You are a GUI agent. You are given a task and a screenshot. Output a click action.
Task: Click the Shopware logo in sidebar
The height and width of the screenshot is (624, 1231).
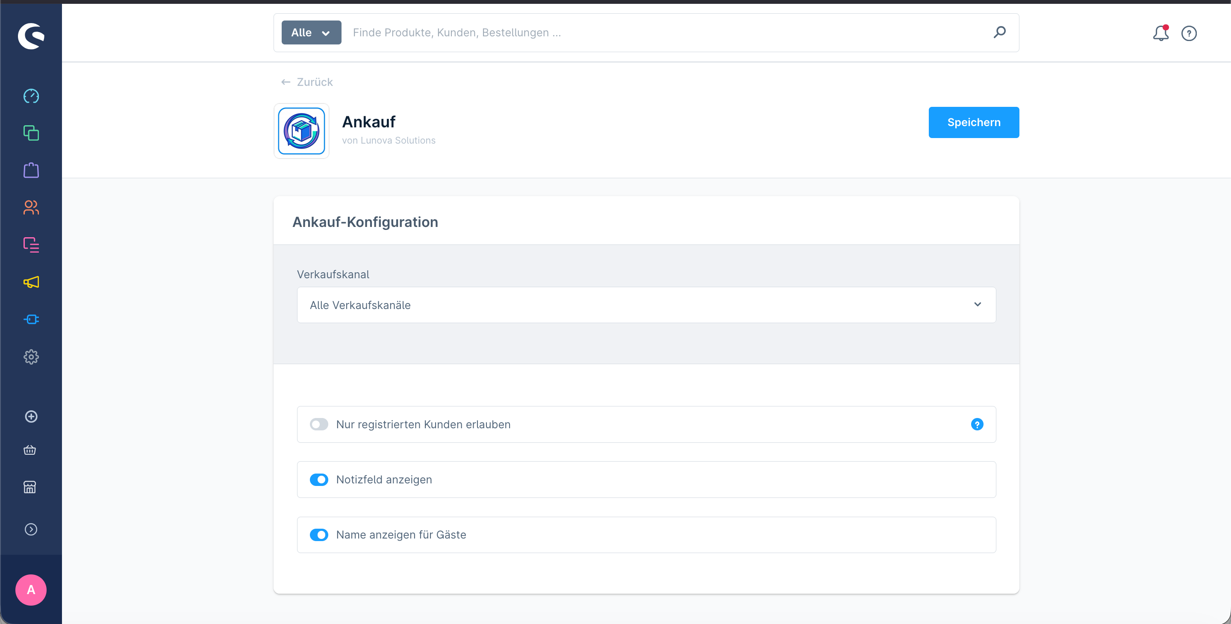coord(31,36)
